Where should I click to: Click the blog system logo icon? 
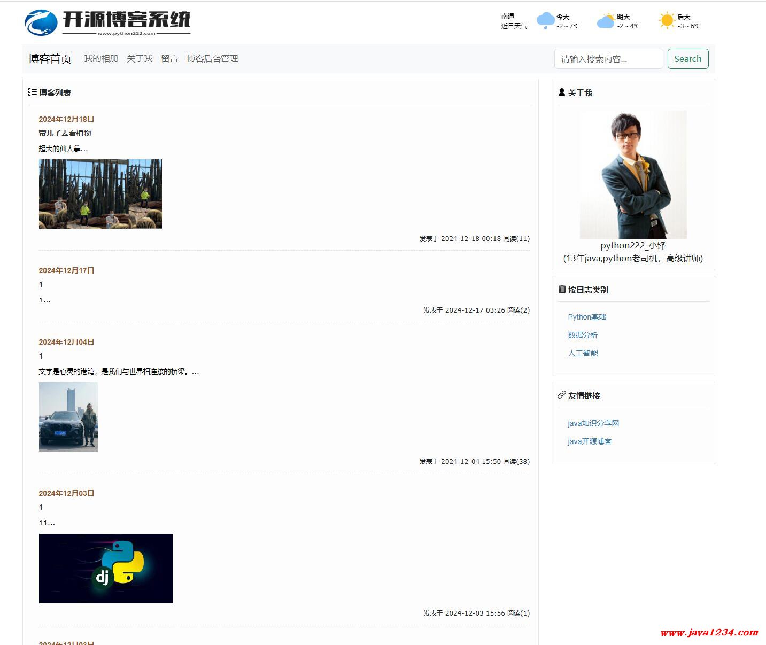[41, 22]
